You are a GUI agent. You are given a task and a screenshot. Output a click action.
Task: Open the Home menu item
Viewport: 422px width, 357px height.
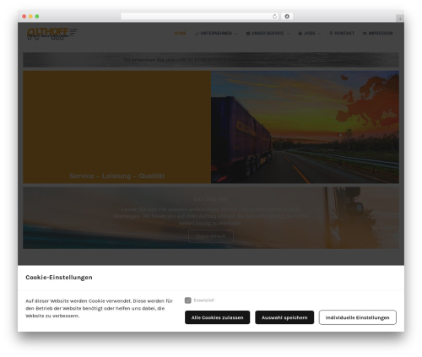click(180, 33)
